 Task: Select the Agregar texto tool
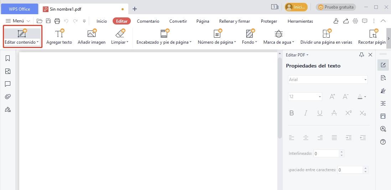coord(59,37)
